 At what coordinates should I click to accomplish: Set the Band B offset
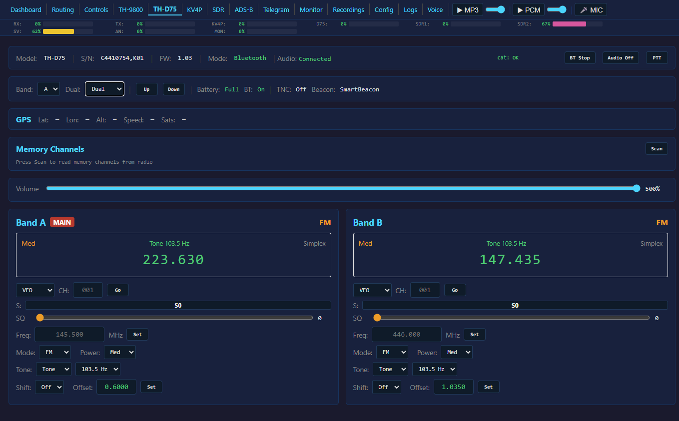tap(489, 387)
